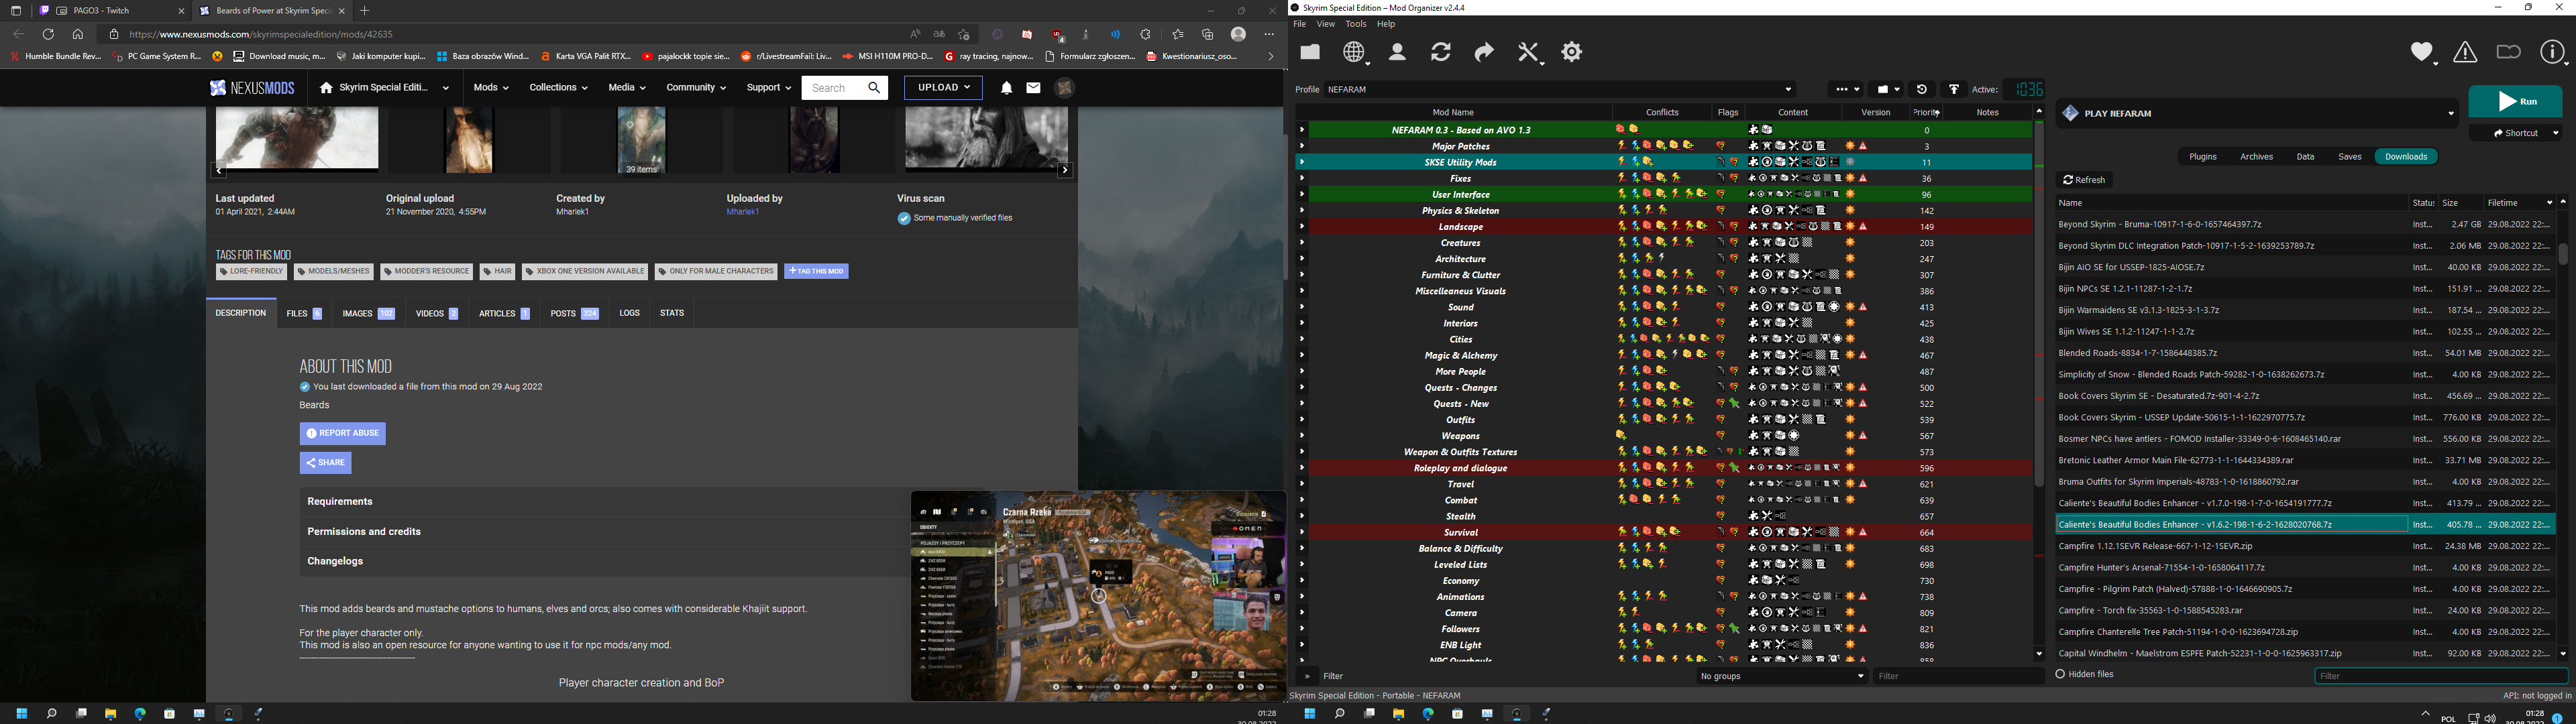Viewport: 2576px width, 724px height.
Task: Open the three-dots mod list actions dropdown
Action: click(1845, 89)
